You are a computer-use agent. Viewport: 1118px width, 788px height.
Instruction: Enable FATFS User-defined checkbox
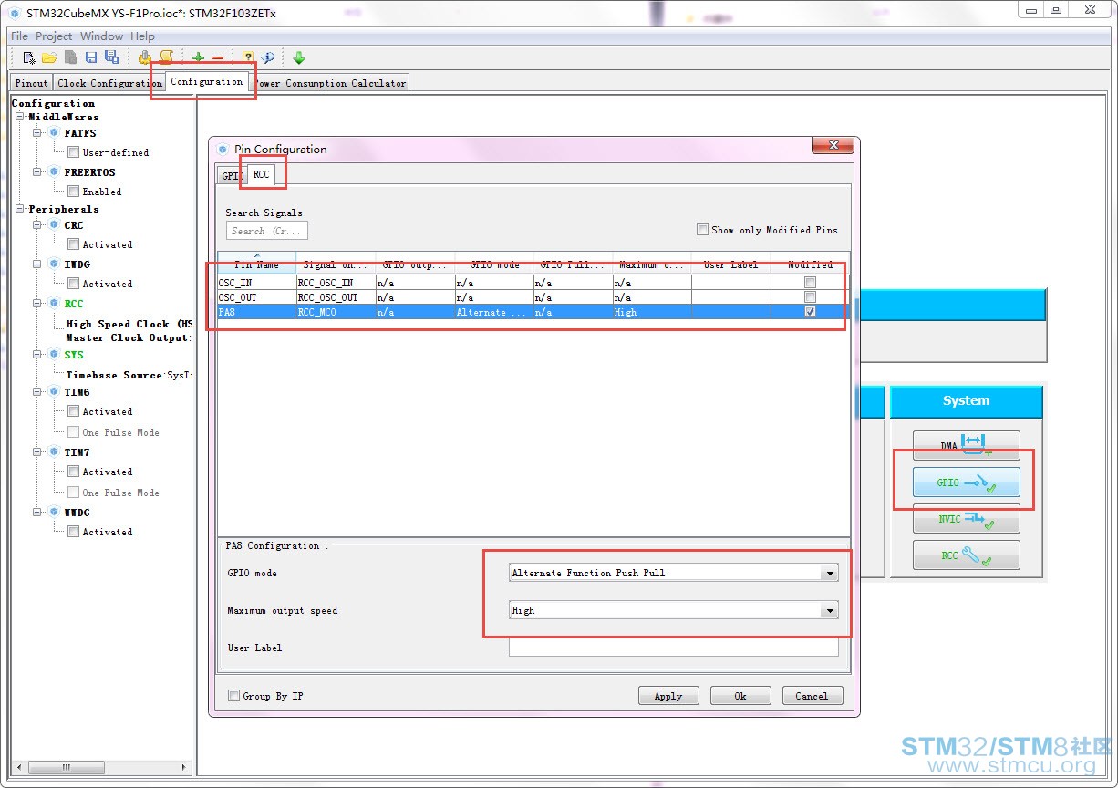pos(73,152)
